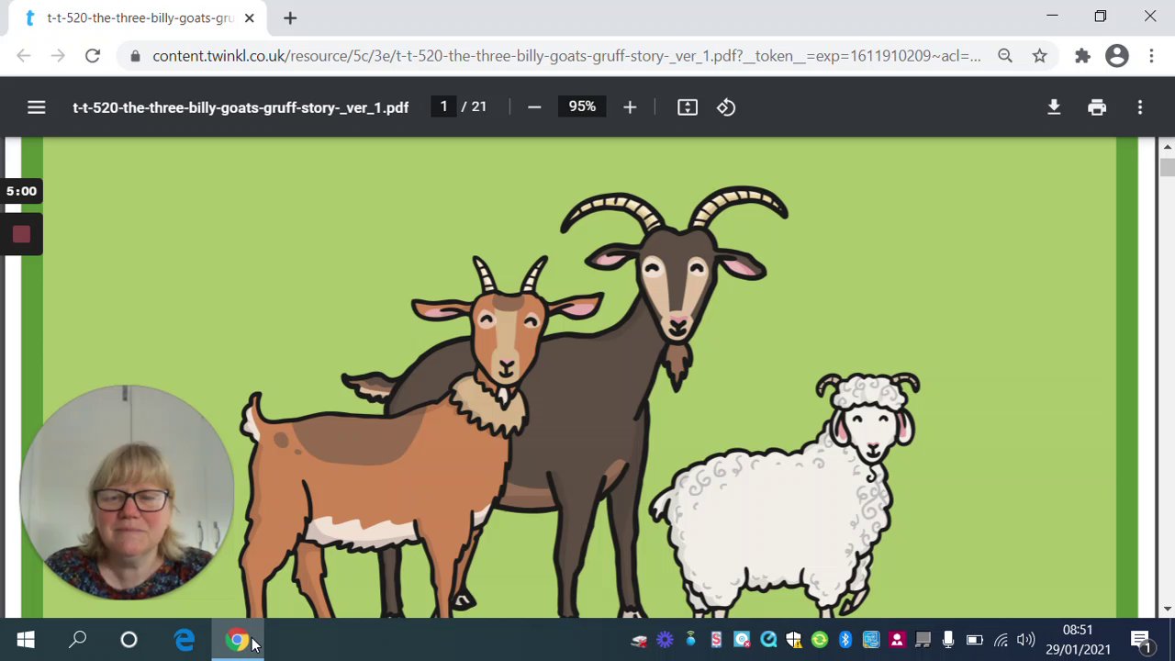Click the fit to page icon
The image size is (1175, 661).
688,107
